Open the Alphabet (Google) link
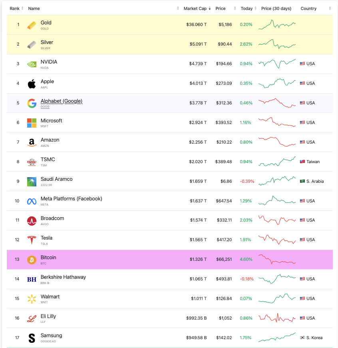Image resolution: width=338 pixels, height=348 pixels. [62, 101]
